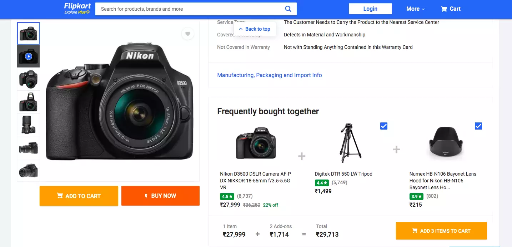Uncheck the Digitek DTR 550 LW Tripod checkbox
Screen dimensions: 512x247
point(384,126)
